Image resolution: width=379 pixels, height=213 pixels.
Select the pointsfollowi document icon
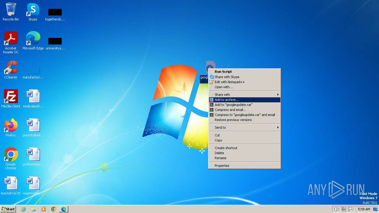pyautogui.click(x=33, y=128)
